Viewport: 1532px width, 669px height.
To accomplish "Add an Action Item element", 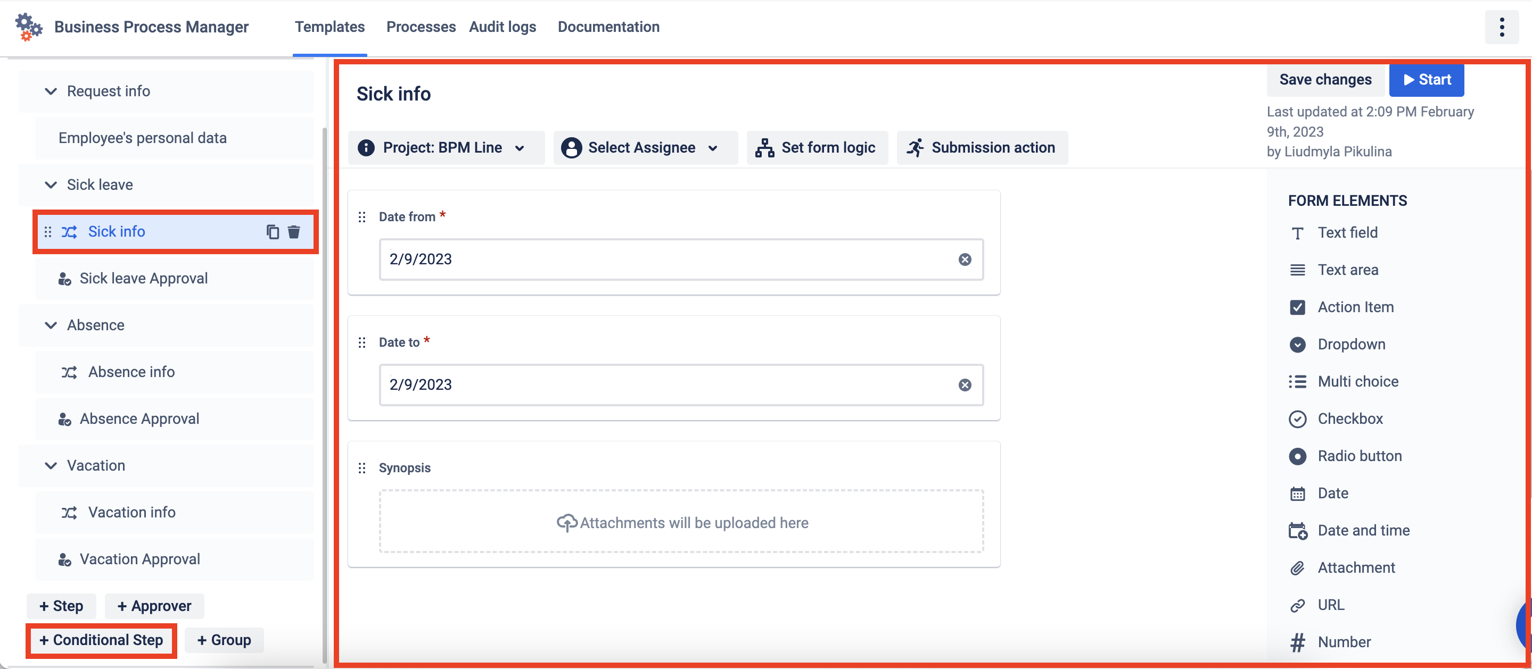I will [1355, 307].
